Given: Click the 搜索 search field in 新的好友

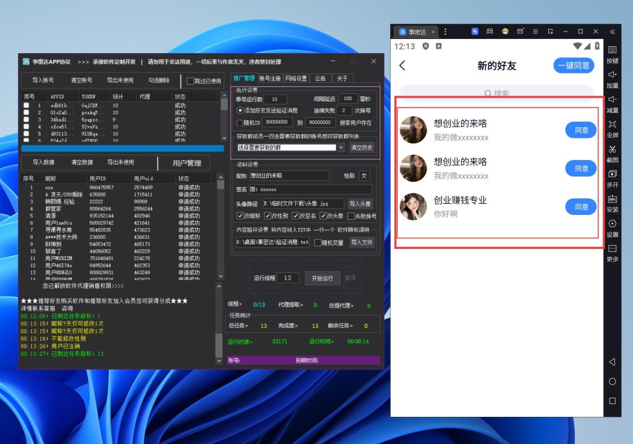Looking at the screenshot, I should click(496, 93).
